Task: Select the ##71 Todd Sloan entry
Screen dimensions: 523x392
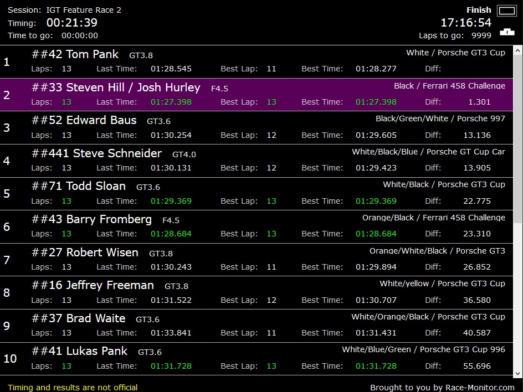Action: [257, 194]
